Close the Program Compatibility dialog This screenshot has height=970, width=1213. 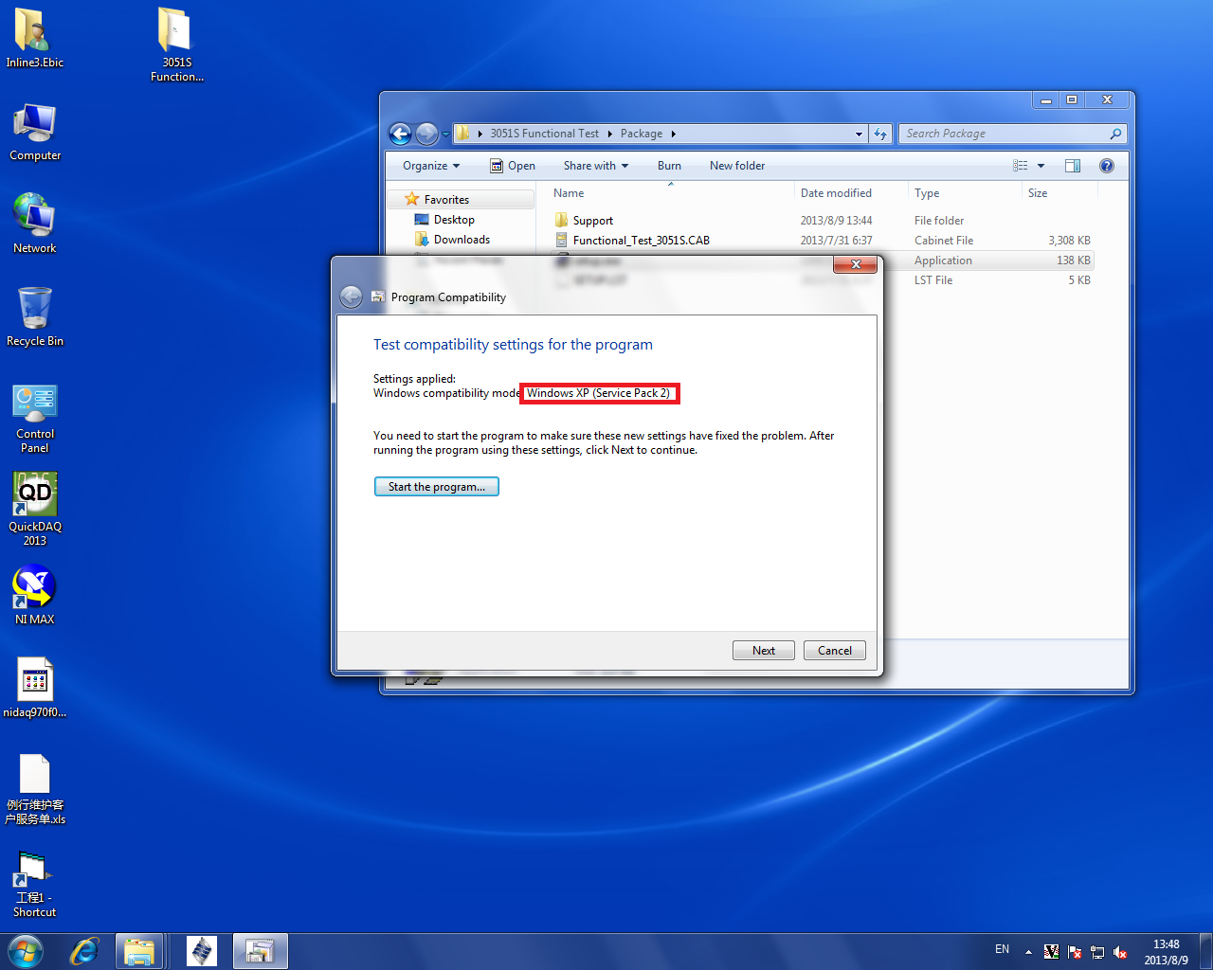(856, 264)
